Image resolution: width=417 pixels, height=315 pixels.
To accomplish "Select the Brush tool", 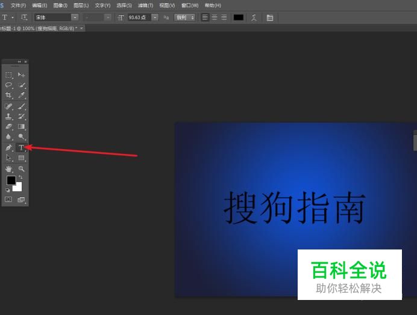I will coord(21,106).
